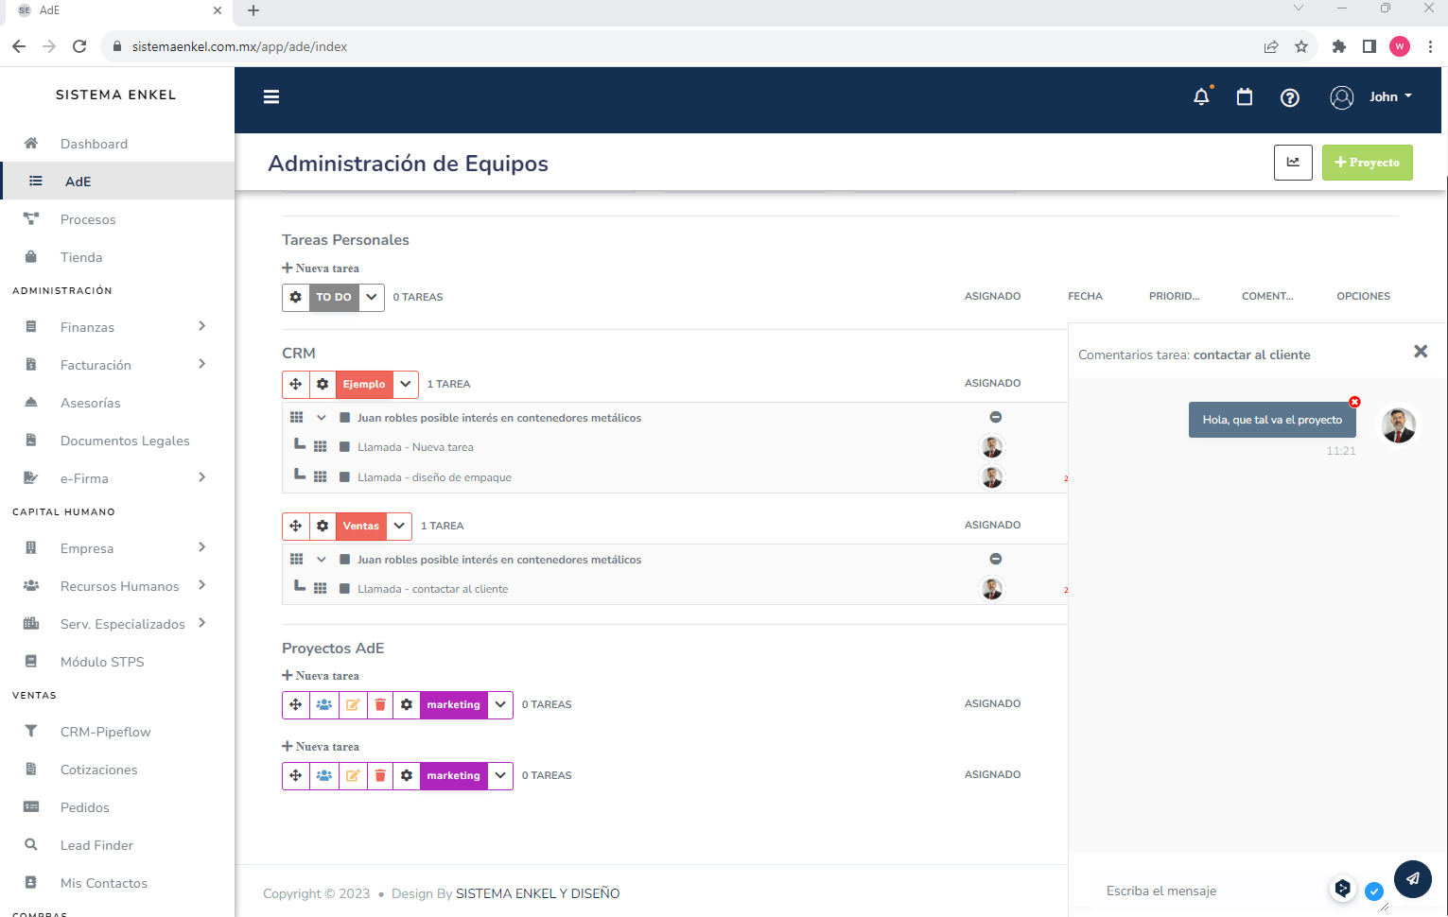Viewport: 1448px width, 917px height.
Task: Open the TO DO status dropdown
Action: coord(372,297)
